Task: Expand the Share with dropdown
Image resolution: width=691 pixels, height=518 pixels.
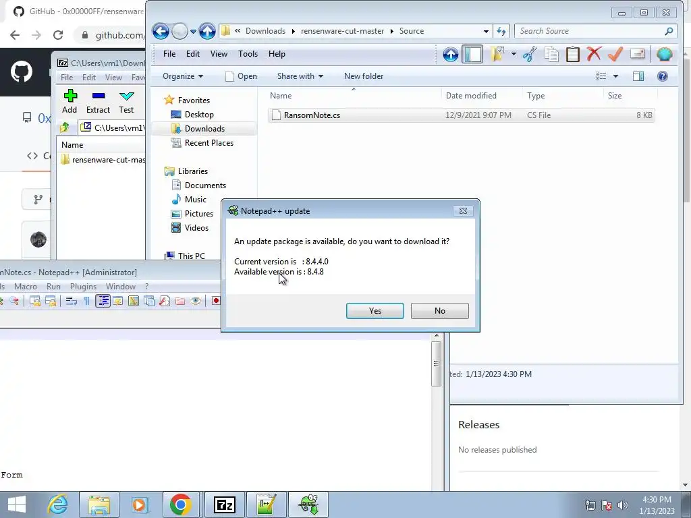Action: pyautogui.click(x=300, y=76)
